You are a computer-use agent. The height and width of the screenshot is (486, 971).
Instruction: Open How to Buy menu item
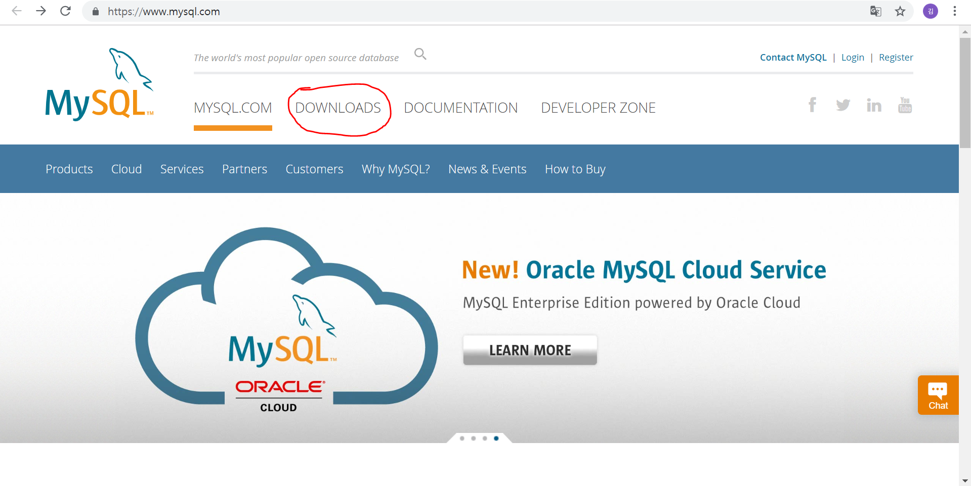pos(575,169)
